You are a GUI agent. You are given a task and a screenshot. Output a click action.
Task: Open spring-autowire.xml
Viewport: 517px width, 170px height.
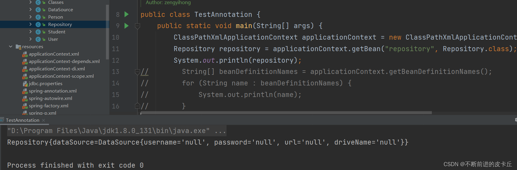coord(51,98)
